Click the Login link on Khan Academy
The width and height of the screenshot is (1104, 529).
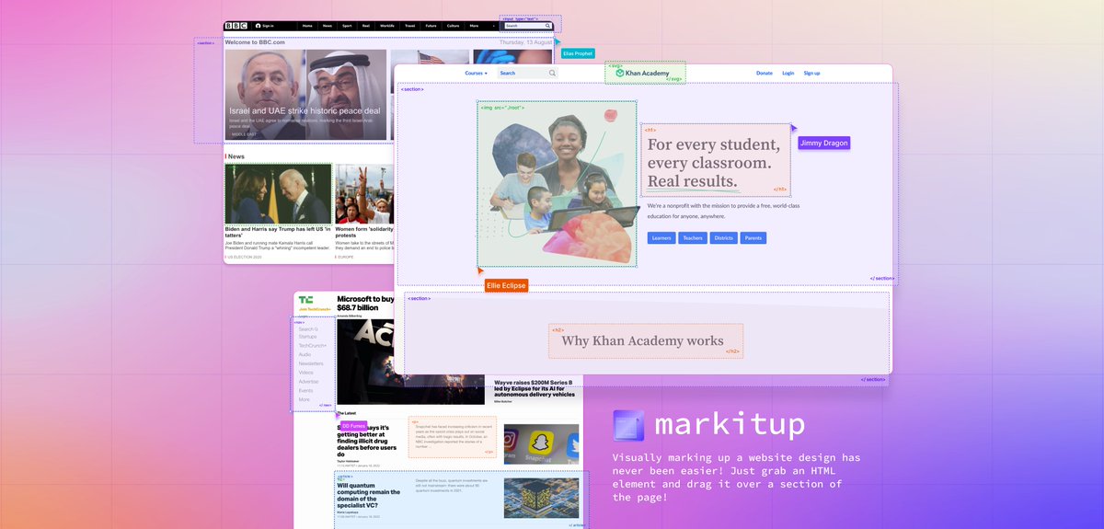tap(788, 73)
